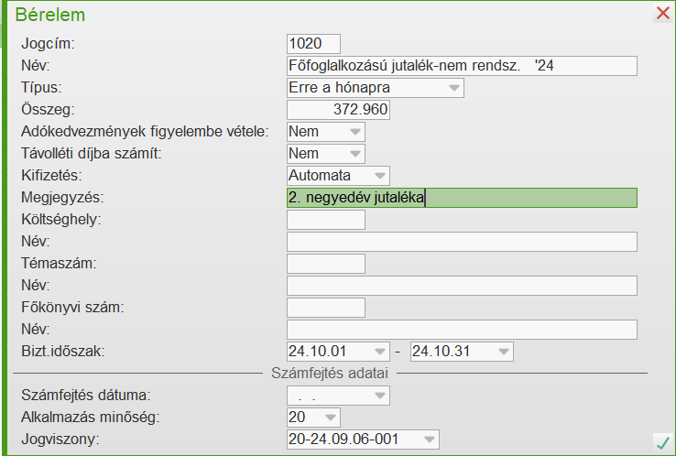Click the green checkmark confirm icon
The width and height of the screenshot is (676, 456).
coord(662,442)
